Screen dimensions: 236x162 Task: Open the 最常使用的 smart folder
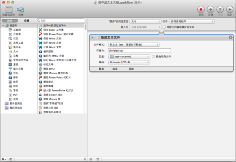(x=13, y=104)
